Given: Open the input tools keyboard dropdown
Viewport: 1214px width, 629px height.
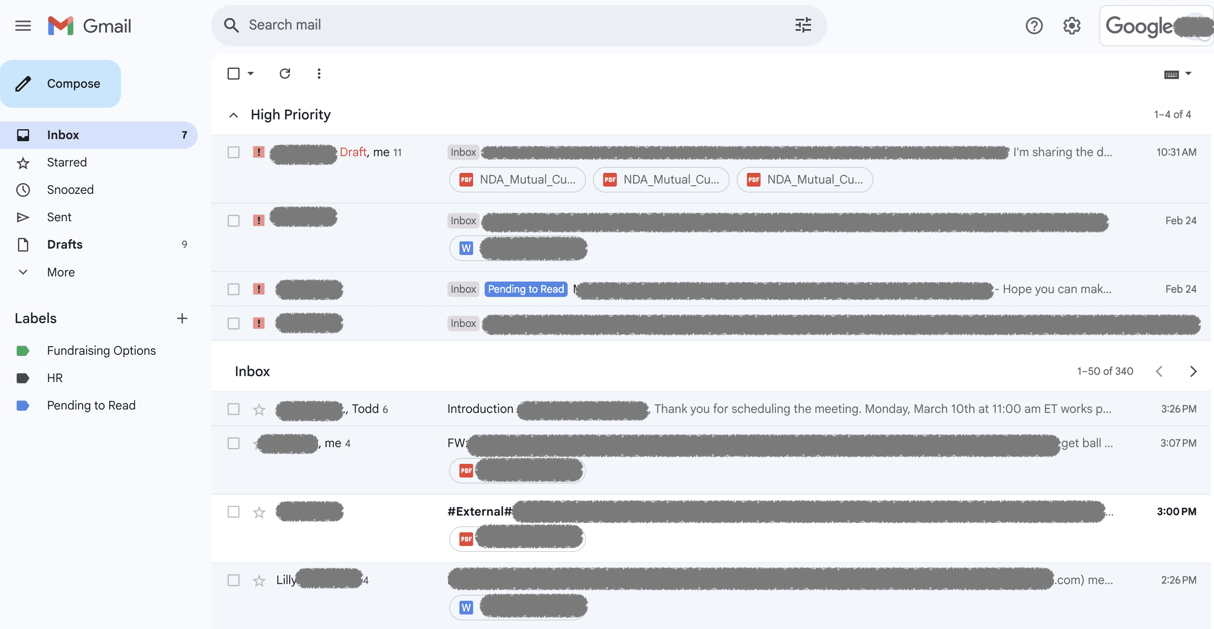Looking at the screenshot, I should [1177, 74].
